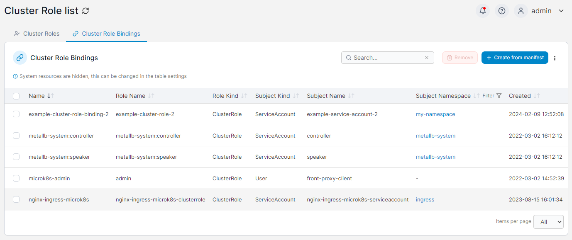The image size is (572, 240).
Task: Open the Items per page dropdown
Action: 548,222
